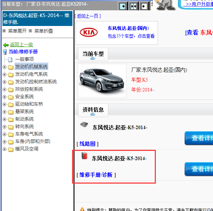Select 发动机控制燃油系统 tree item
Screen dimensions: 213x211
[36, 82]
